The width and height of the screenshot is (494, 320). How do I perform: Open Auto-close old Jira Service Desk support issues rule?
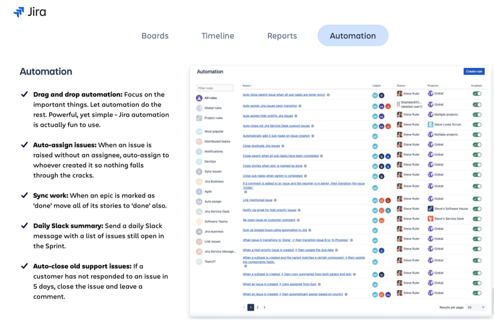276,126
